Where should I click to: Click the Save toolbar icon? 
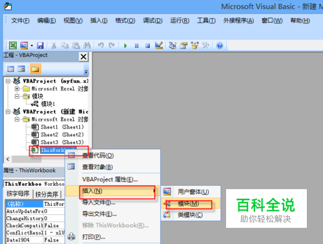[40, 45]
